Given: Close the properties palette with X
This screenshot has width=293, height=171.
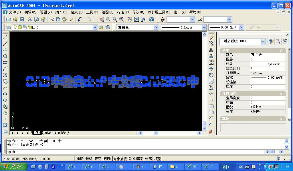Looking at the screenshot, I should pos(288,34).
